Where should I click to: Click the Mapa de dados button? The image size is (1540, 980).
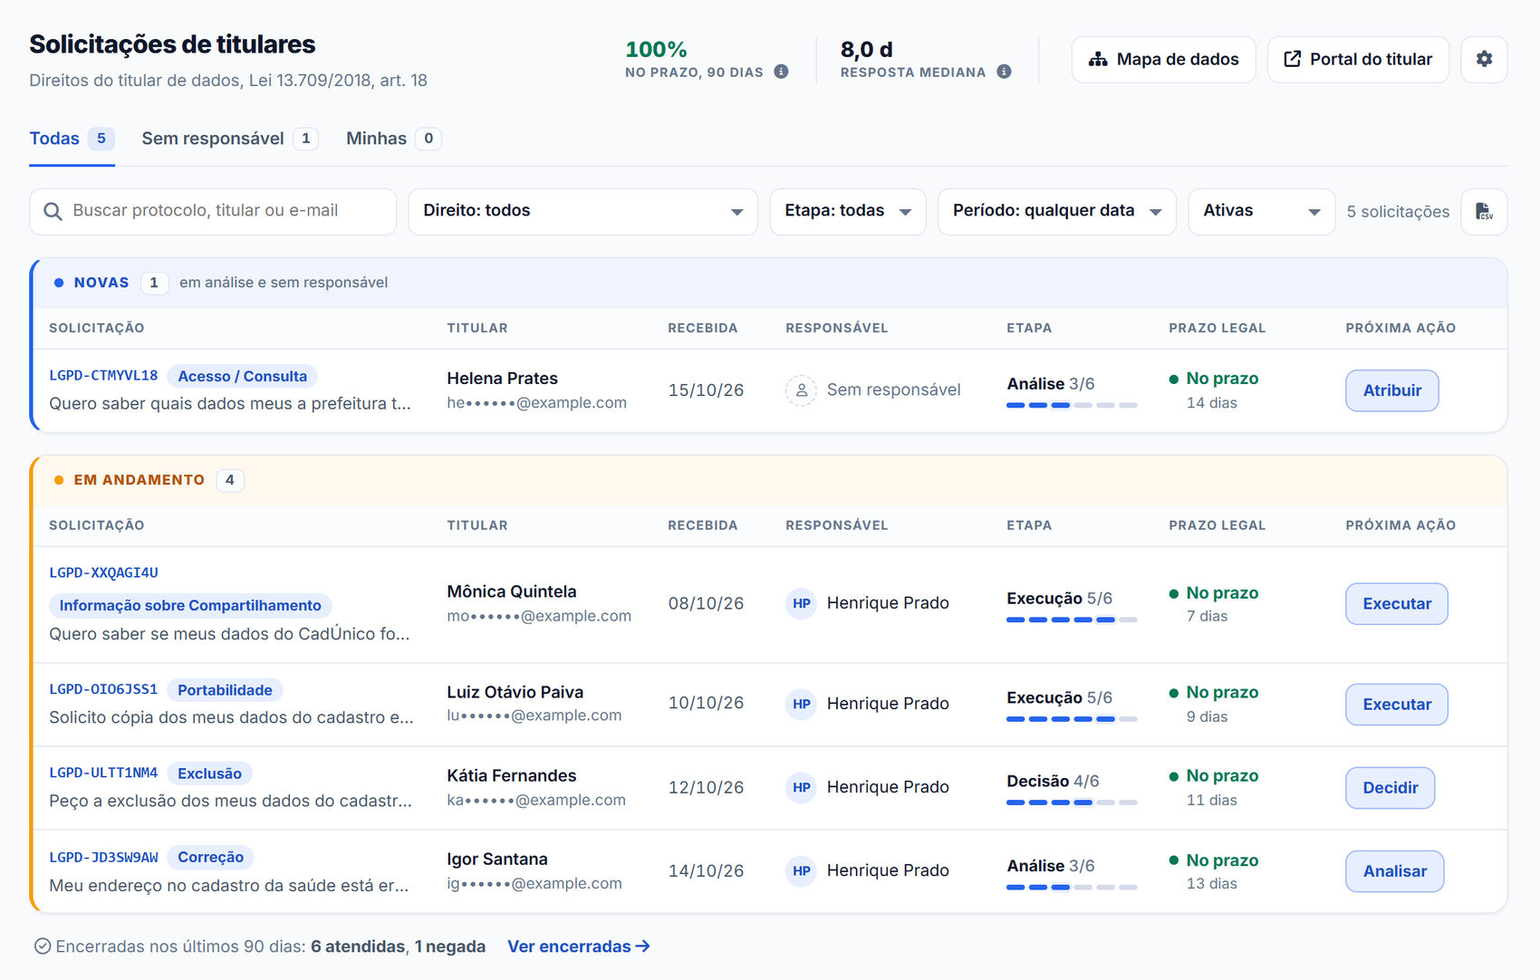tap(1163, 59)
